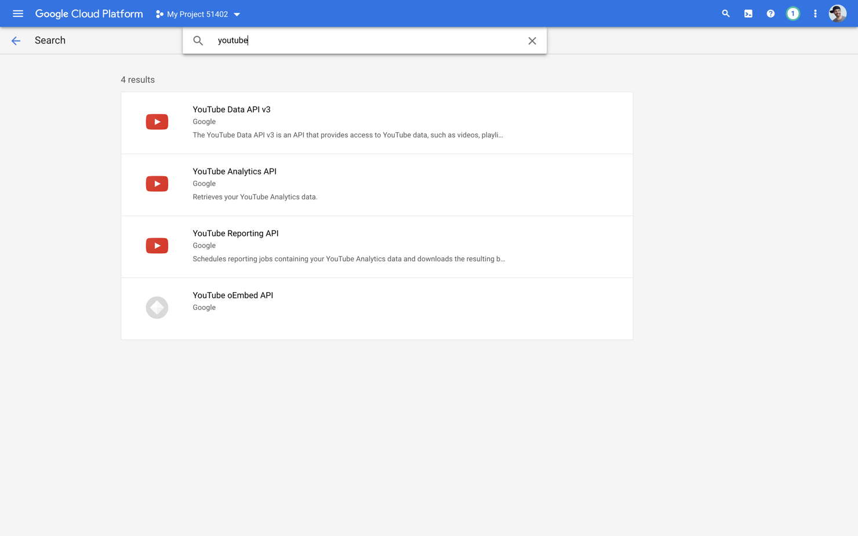Image resolution: width=858 pixels, height=536 pixels.
Task: Click the YouTube oEmbed API gray diamond icon
Action: click(x=157, y=307)
